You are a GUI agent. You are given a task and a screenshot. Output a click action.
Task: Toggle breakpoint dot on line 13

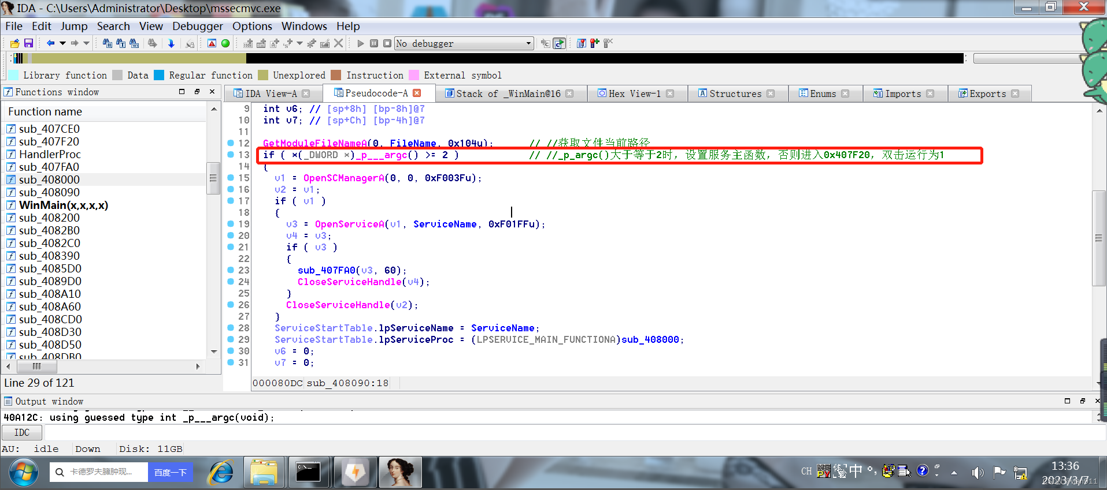[x=231, y=155]
